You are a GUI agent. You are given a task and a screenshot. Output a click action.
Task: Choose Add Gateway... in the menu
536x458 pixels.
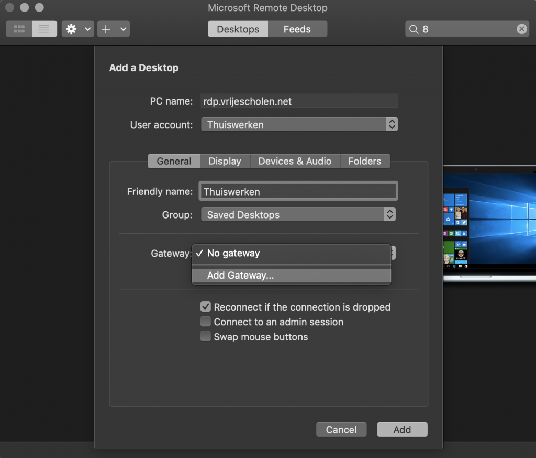tap(291, 276)
